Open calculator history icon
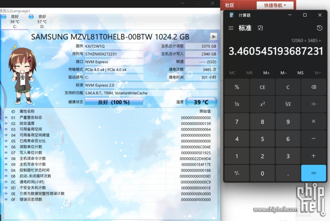This screenshot has height=221, width=330. (320, 28)
